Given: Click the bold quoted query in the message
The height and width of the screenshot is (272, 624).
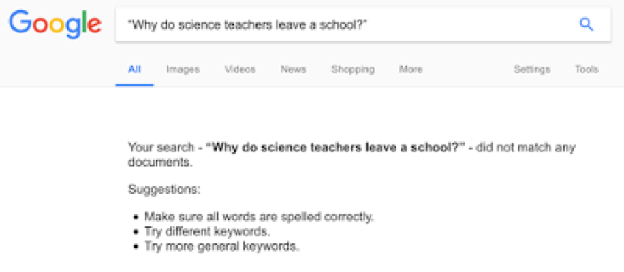Looking at the screenshot, I should pos(338,148).
